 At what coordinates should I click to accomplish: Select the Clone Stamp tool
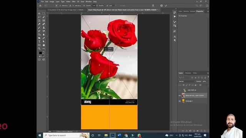(44, 28)
